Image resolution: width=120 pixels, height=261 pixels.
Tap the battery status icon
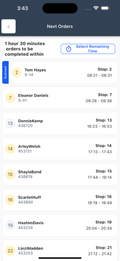point(105,8)
